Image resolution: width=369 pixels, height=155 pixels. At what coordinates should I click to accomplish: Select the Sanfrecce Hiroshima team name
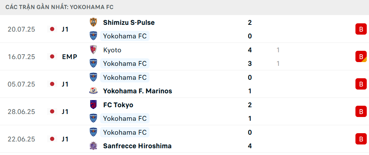tap(137, 146)
